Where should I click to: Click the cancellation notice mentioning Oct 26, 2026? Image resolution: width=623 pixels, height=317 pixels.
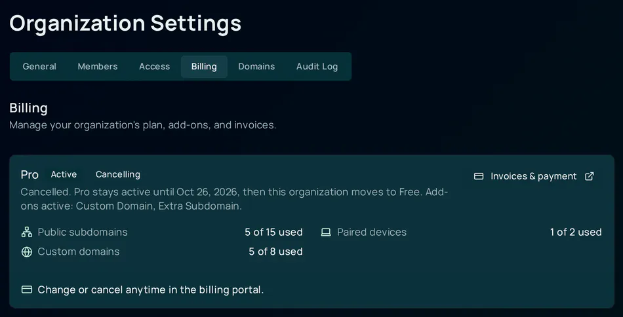coord(234,199)
